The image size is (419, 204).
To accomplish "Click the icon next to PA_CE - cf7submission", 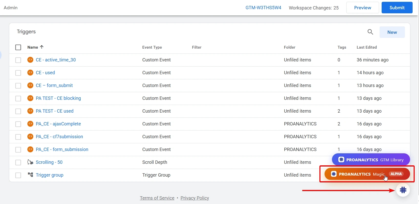I will [30, 137].
